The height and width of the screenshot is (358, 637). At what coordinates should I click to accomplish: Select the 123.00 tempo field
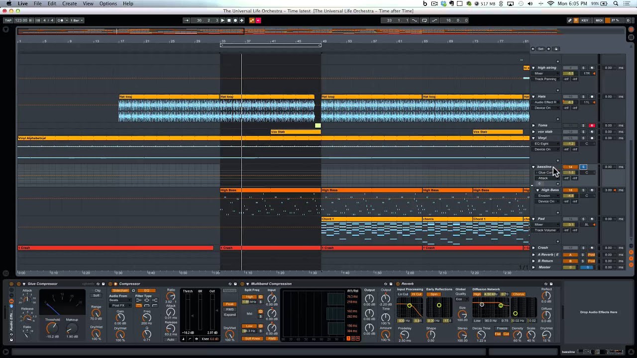pos(21,20)
